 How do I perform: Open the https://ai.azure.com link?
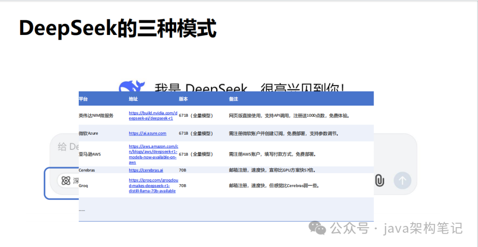[147, 133]
